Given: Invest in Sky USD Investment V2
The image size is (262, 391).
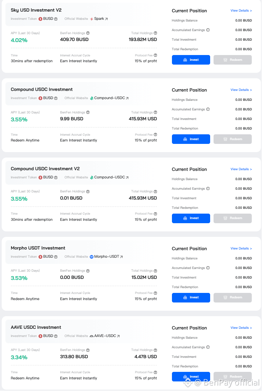Looking at the screenshot, I should tap(191, 60).
